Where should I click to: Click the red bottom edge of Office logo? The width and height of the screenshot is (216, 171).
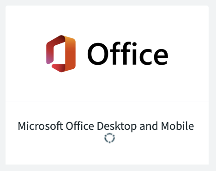tap(59, 68)
